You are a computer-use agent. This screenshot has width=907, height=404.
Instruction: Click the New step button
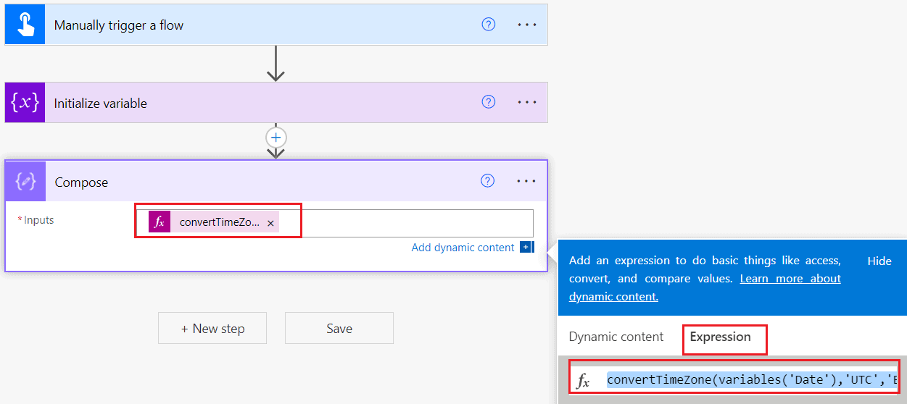pyautogui.click(x=212, y=328)
